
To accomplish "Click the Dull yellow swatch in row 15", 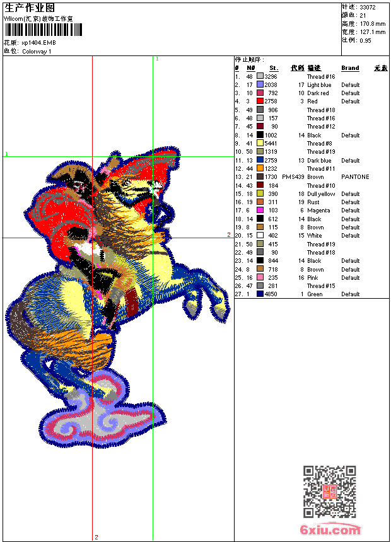I will coord(260,193).
